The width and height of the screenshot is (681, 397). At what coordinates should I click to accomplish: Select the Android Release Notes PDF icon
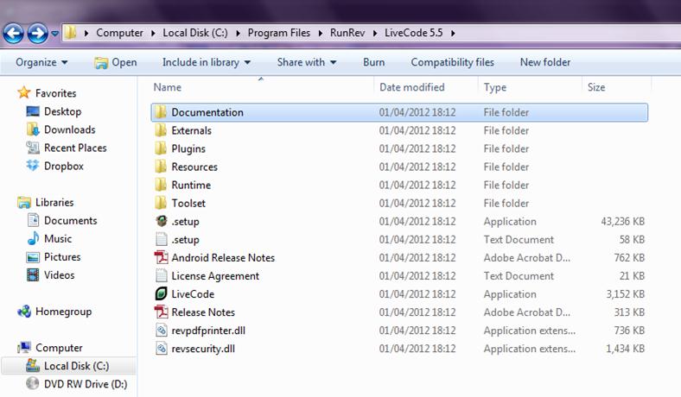[161, 258]
